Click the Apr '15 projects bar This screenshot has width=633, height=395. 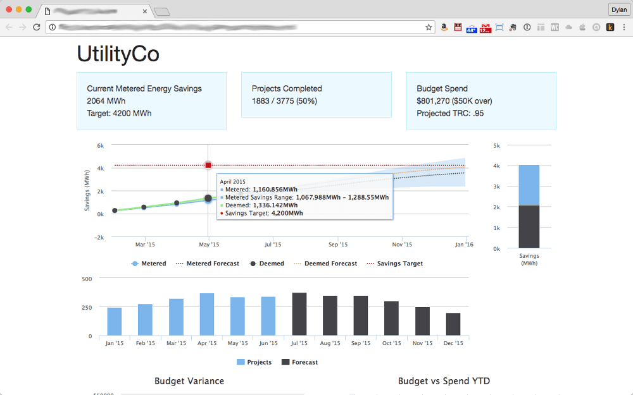tap(207, 314)
